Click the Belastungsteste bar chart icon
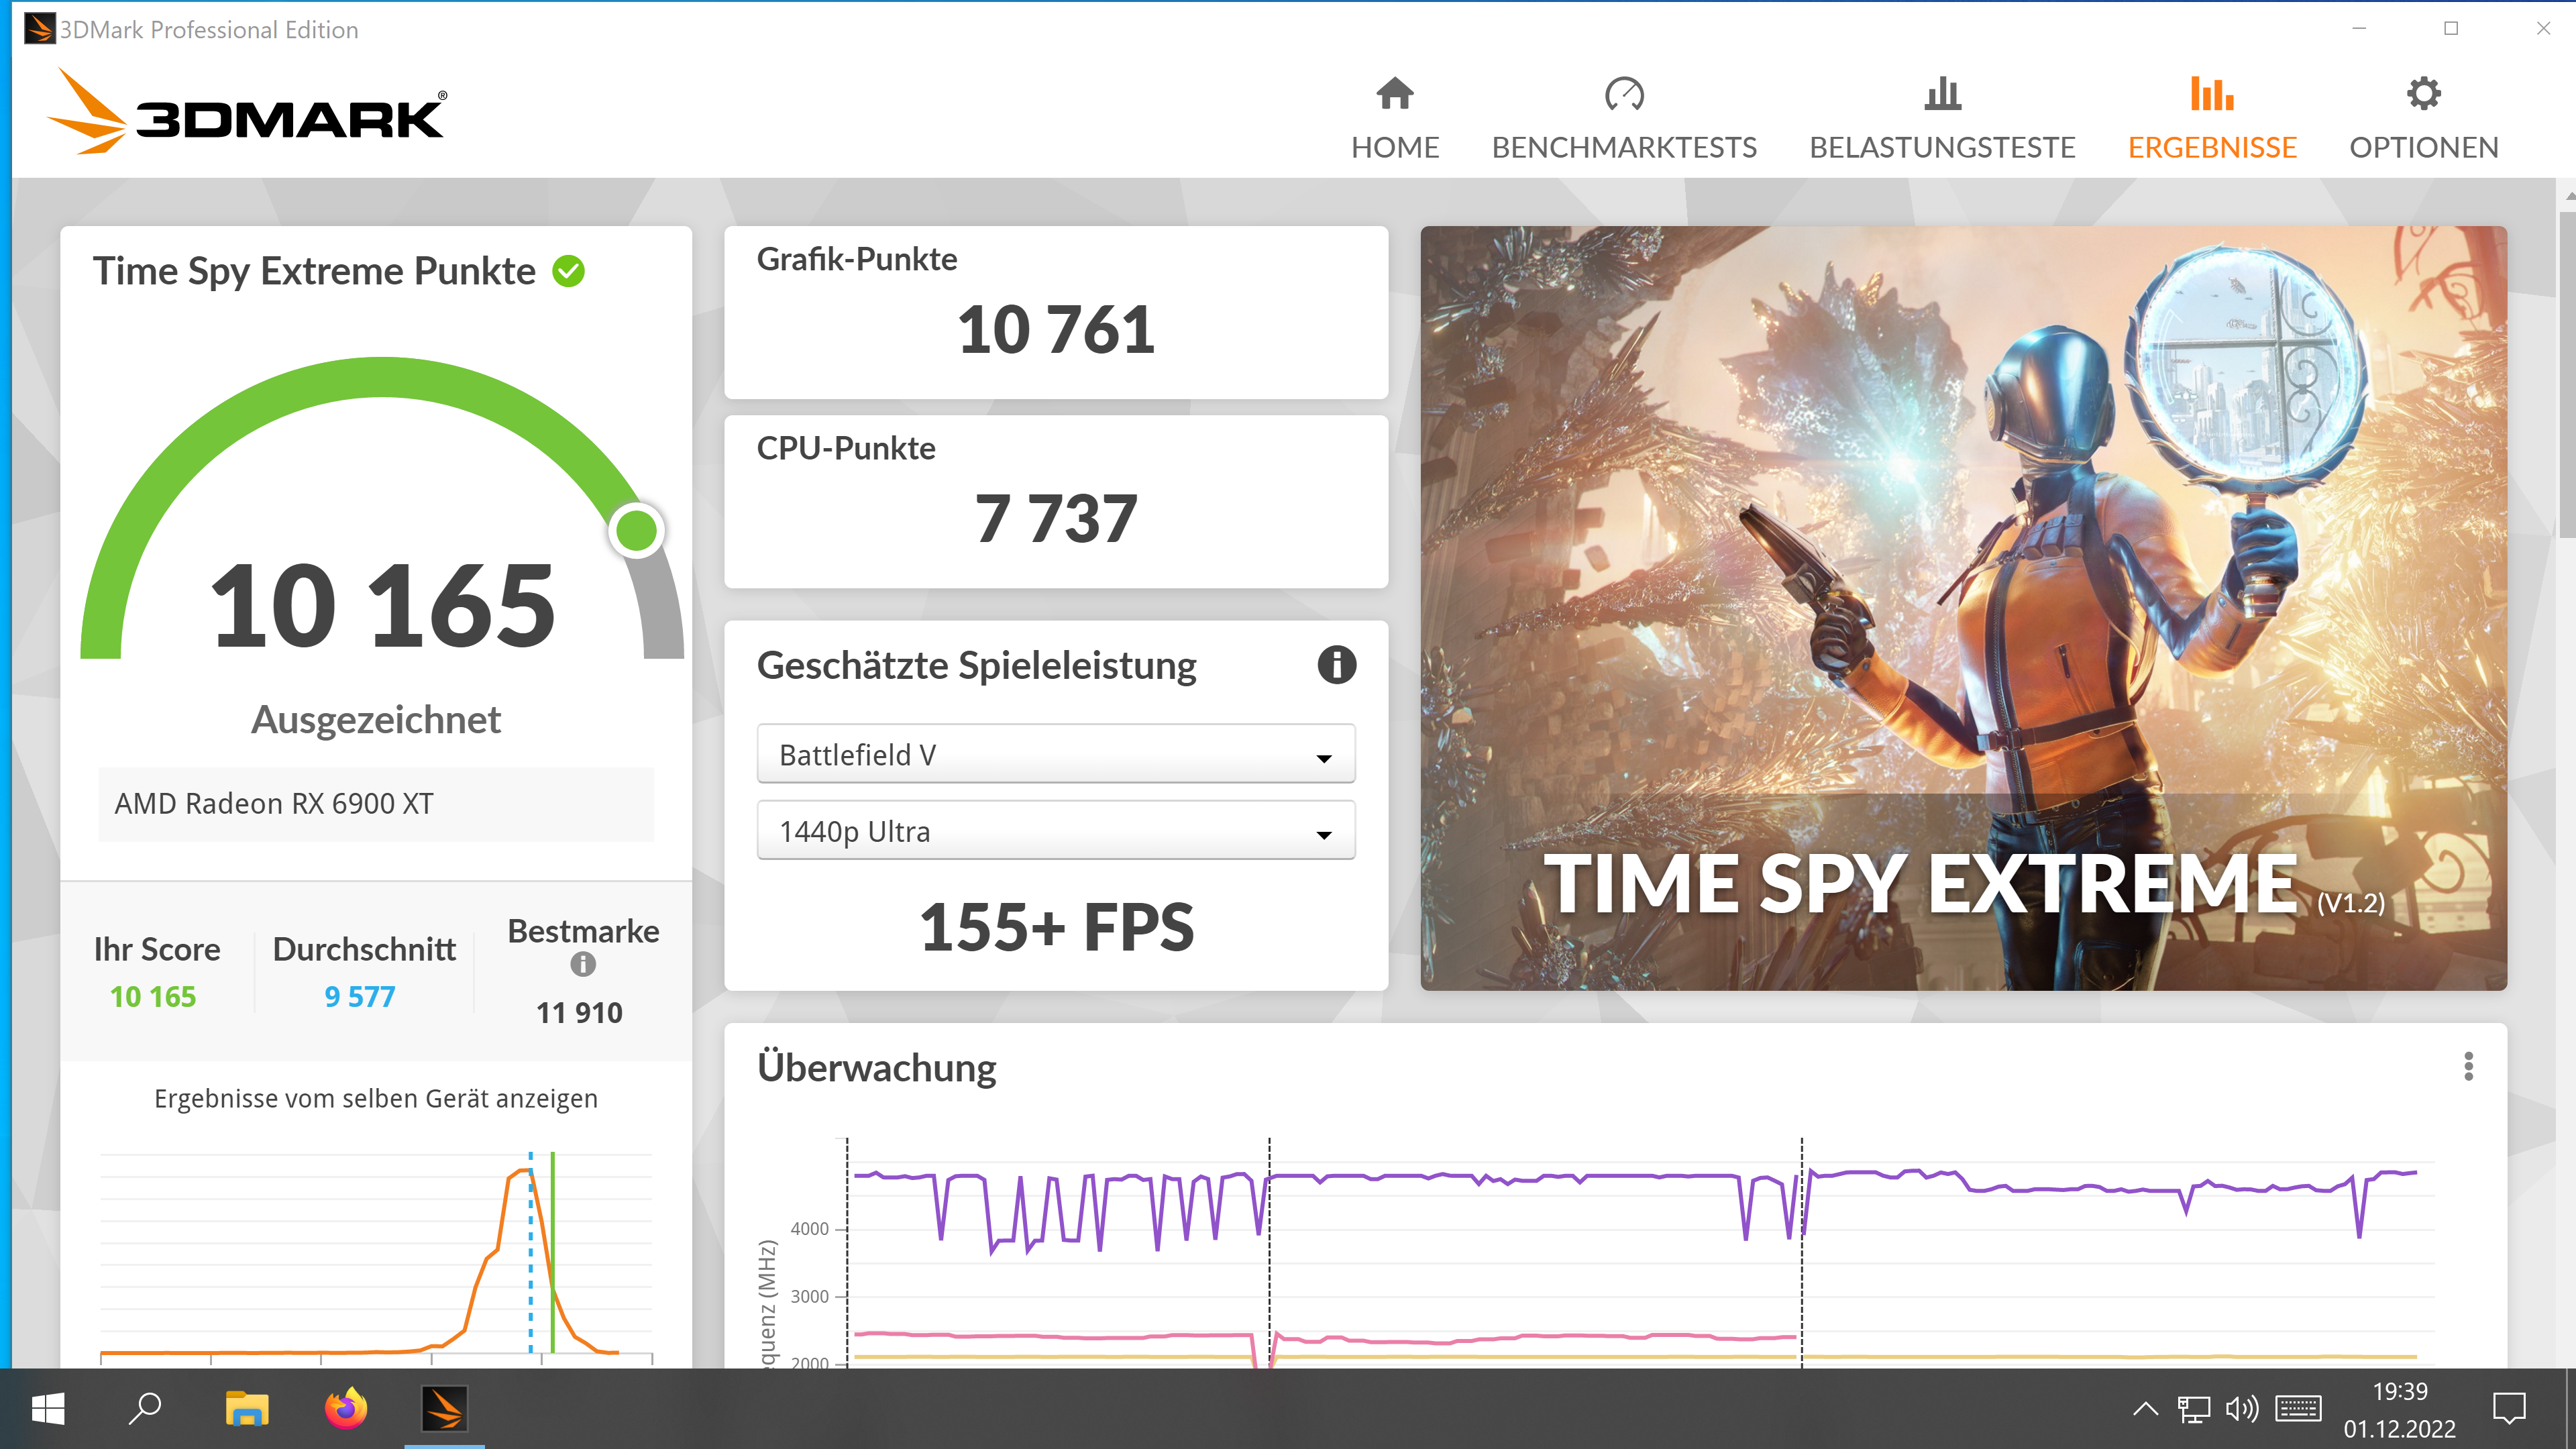 pos(1942,94)
